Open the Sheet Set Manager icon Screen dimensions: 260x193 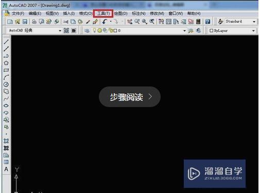pos(183,22)
